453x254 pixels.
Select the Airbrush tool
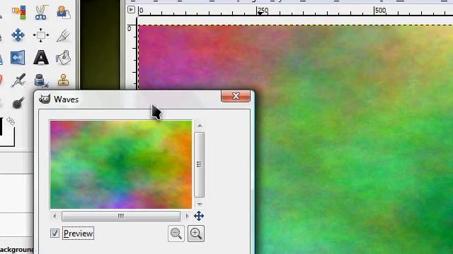(x=18, y=80)
